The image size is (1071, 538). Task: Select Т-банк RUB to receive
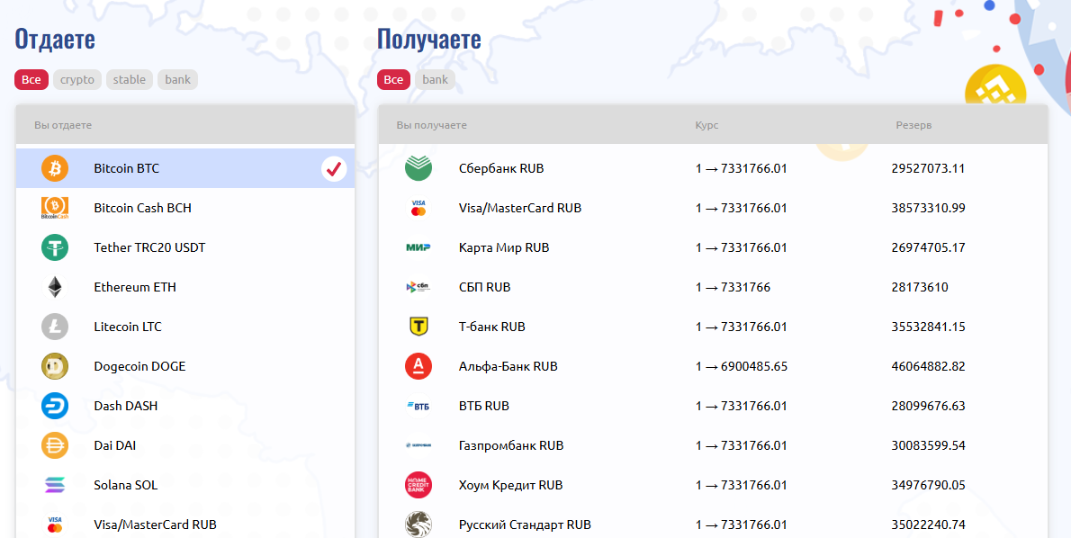[713, 327]
